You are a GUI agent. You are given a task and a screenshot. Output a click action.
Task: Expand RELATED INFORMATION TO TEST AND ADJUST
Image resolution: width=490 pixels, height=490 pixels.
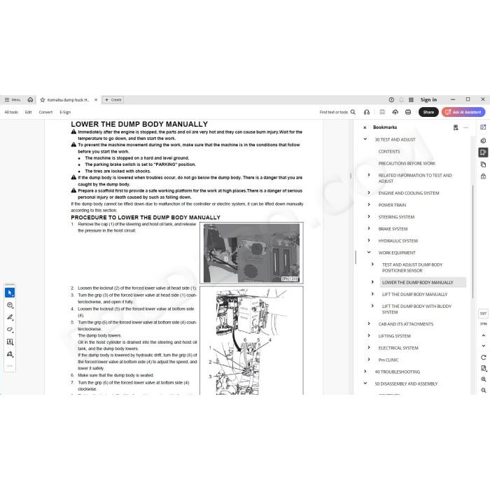coord(369,175)
